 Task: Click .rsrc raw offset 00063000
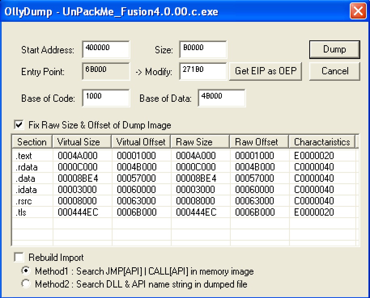(x=255, y=201)
